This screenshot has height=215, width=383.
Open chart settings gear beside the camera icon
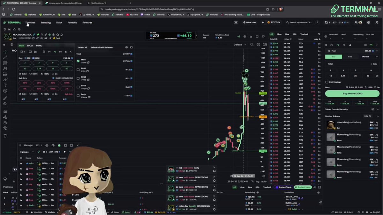pos(258,45)
